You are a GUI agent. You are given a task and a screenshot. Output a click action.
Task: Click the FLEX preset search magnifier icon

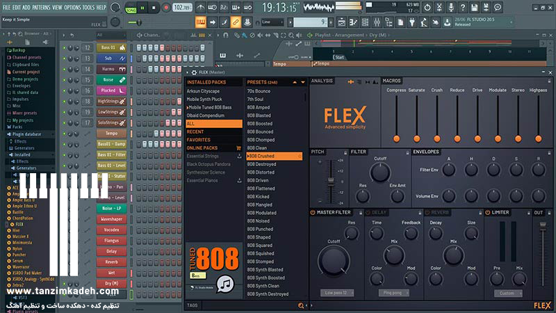[x=301, y=305]
